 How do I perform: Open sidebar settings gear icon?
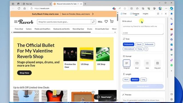(x=172, y=99)
